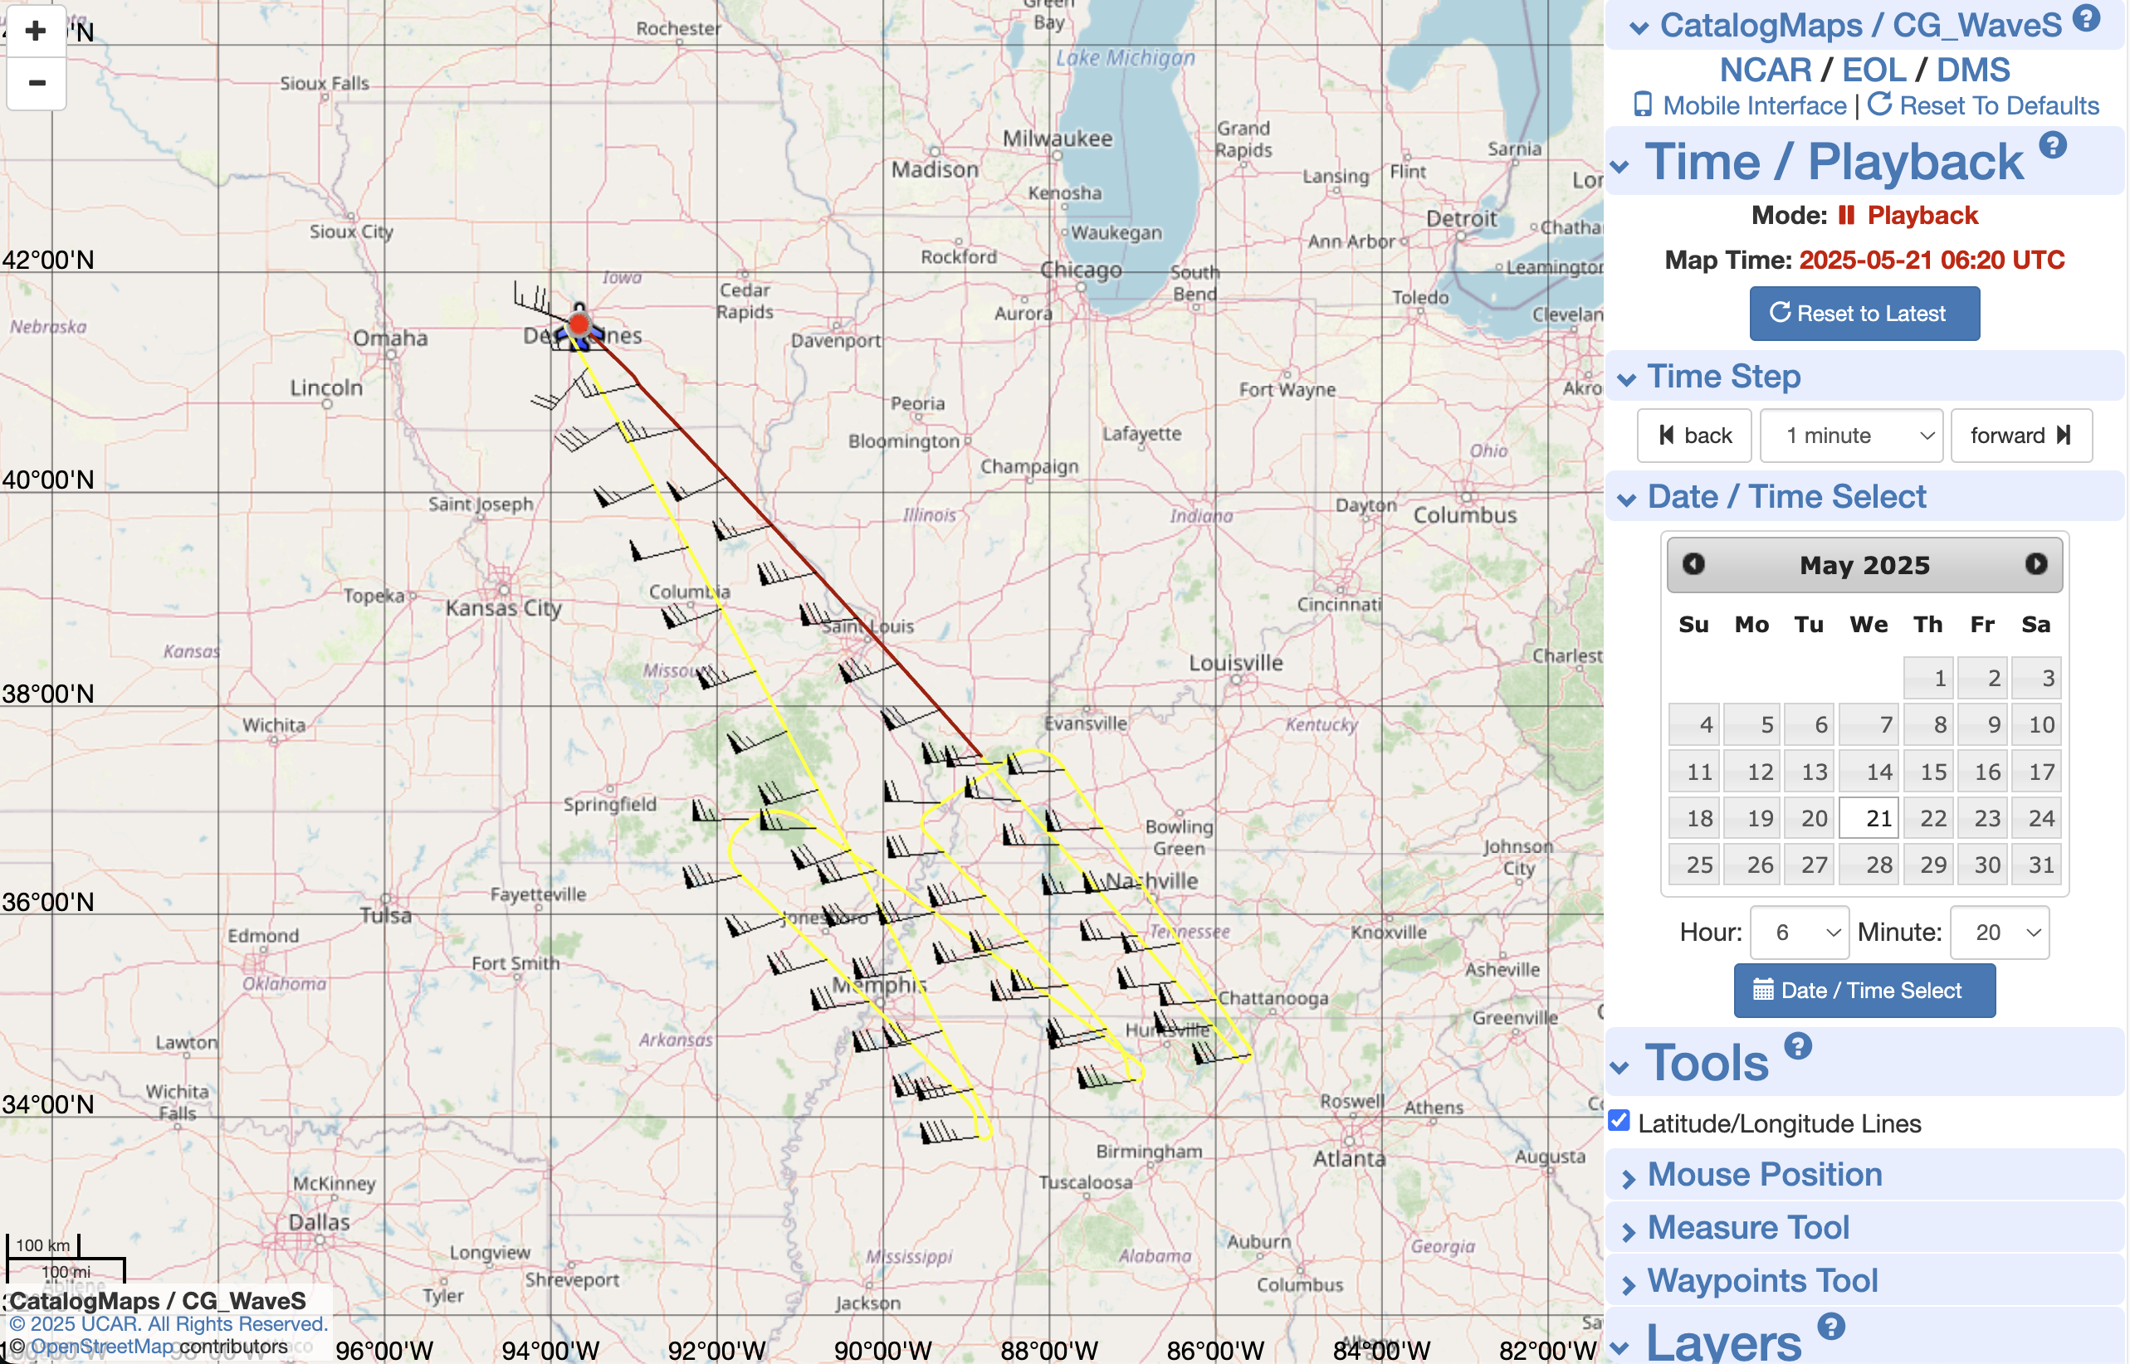Click Reset To Defaults link

(x=1983, y=105)
